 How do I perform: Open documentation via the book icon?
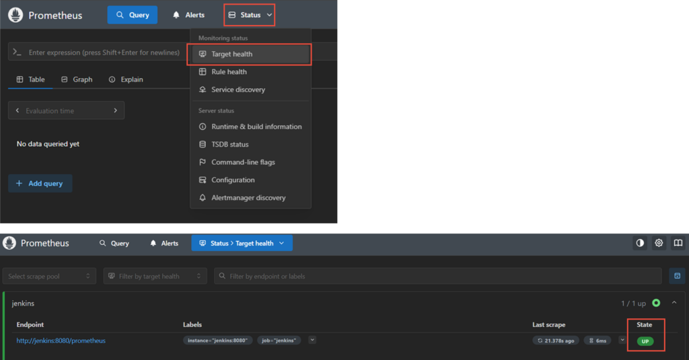click(x=678, y=243)
